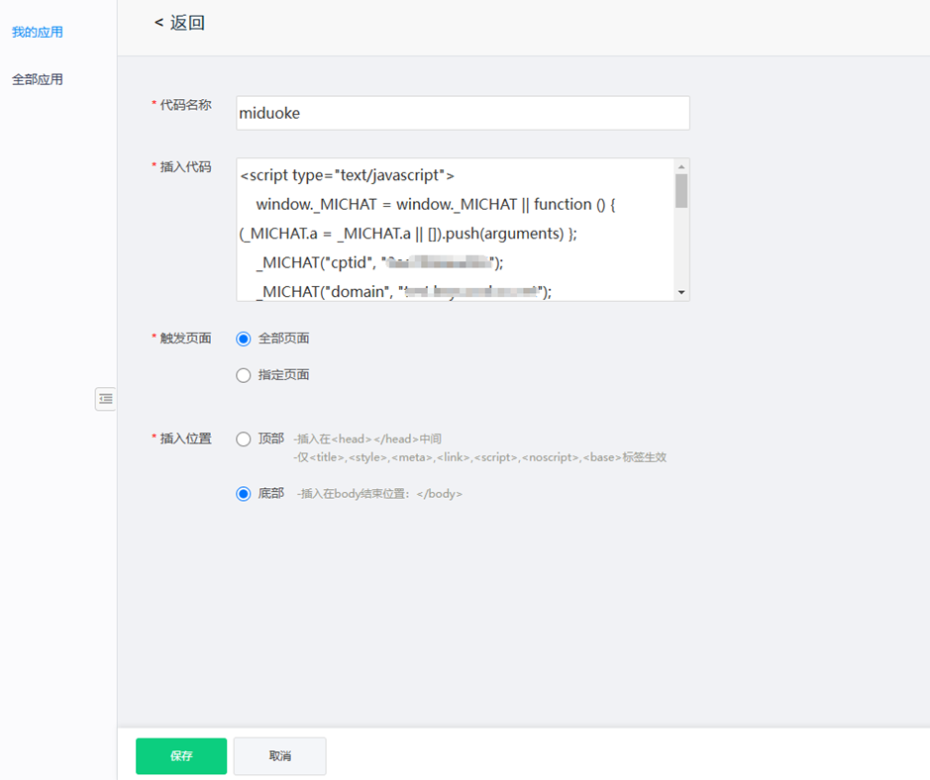Image resolution: width=930 pixels, height=780 pixels.
Task: Click the 代码名称 input containing miduoke
Action: 463,113
